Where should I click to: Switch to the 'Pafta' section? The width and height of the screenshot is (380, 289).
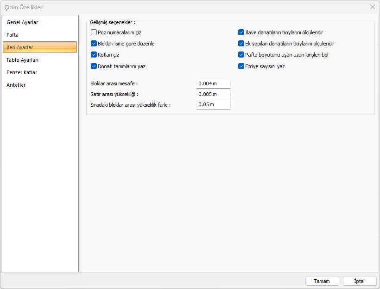[13, 35]
